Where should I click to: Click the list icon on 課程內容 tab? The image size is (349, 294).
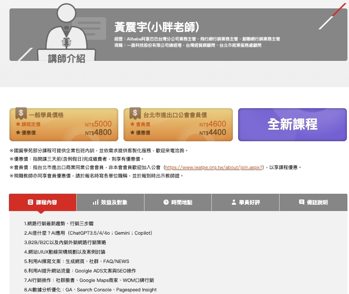30,202
